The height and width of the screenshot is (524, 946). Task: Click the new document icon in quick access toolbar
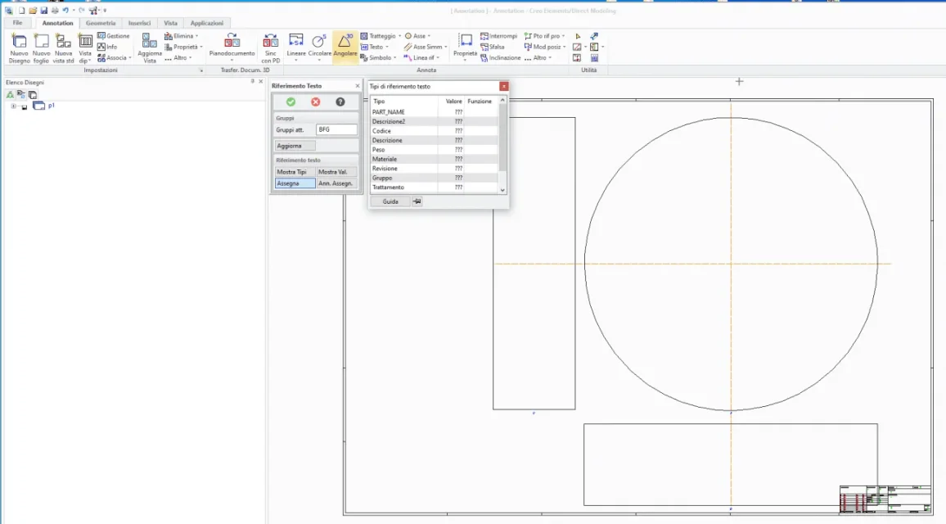point(22,11)
